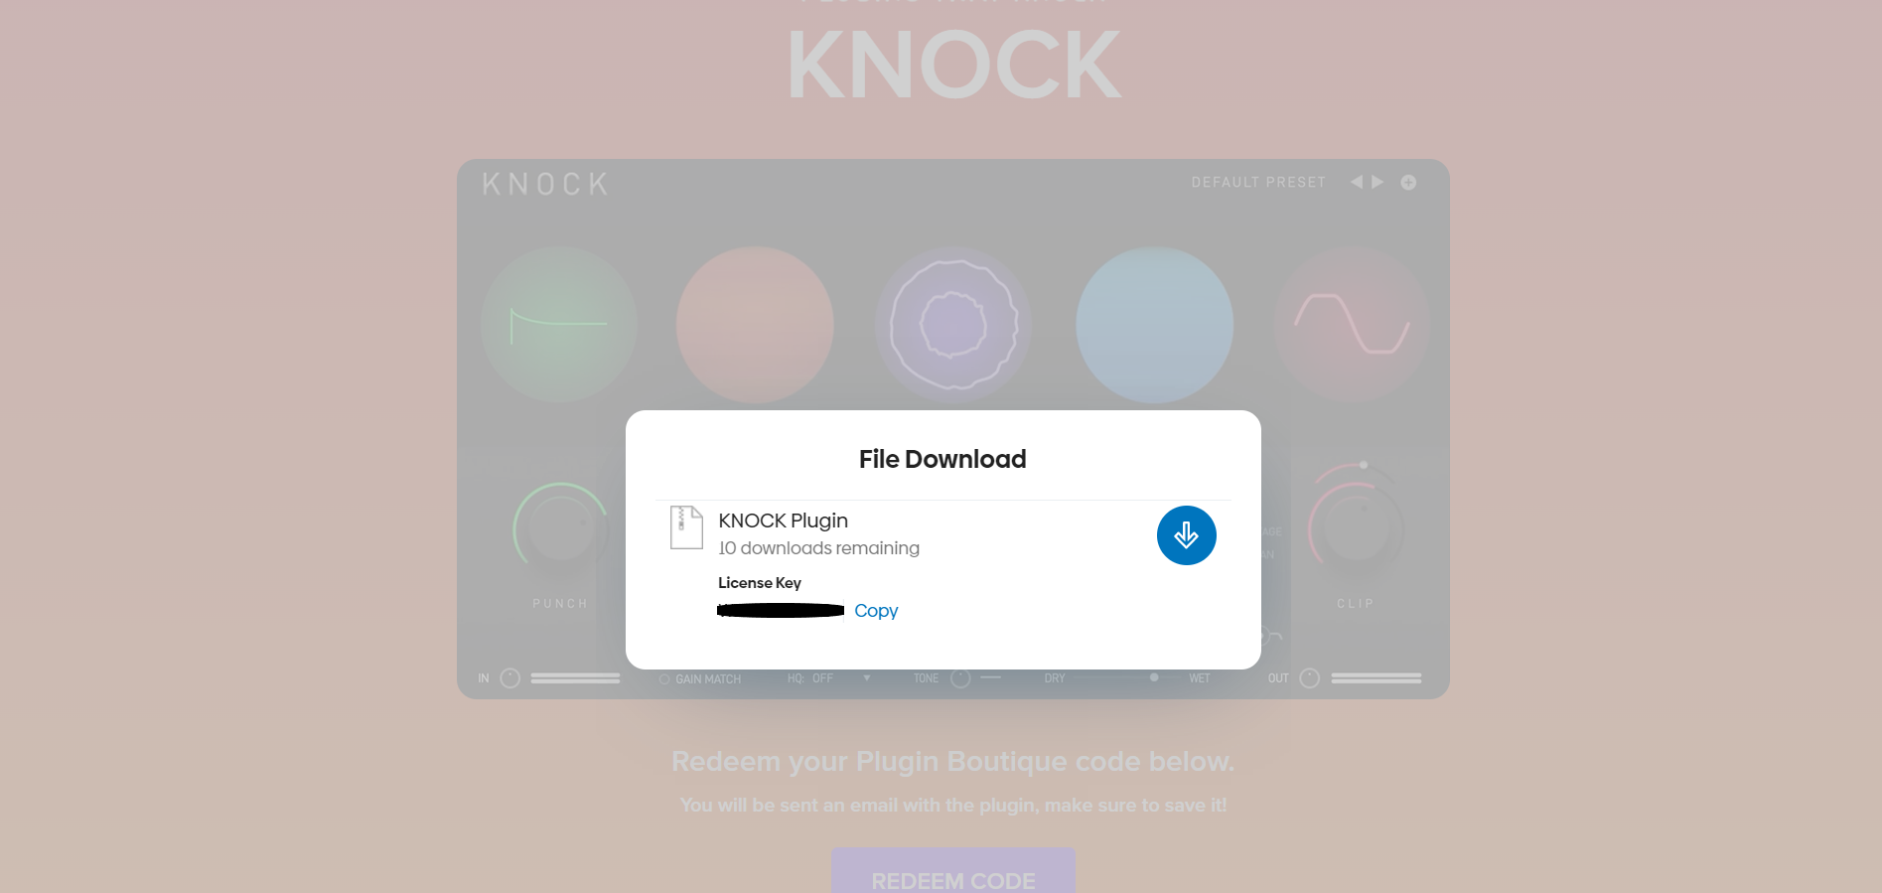Click the zip file icon for KNOCK Plugin

(x=686, y=527)
